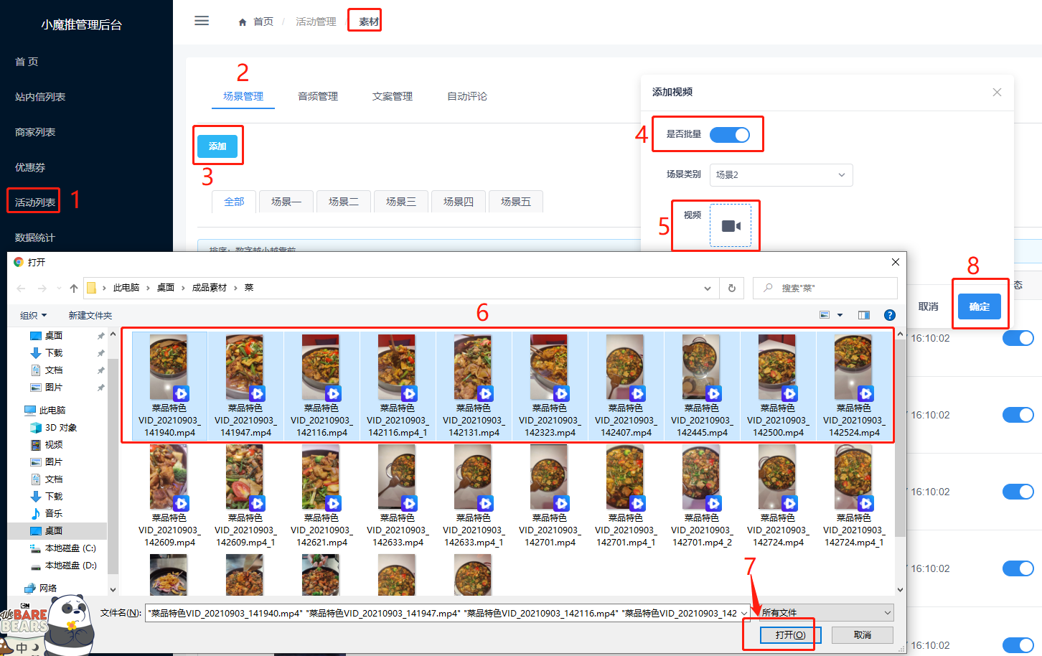
Task: Click the blue help question mark icon
Action: click(889, 315)
